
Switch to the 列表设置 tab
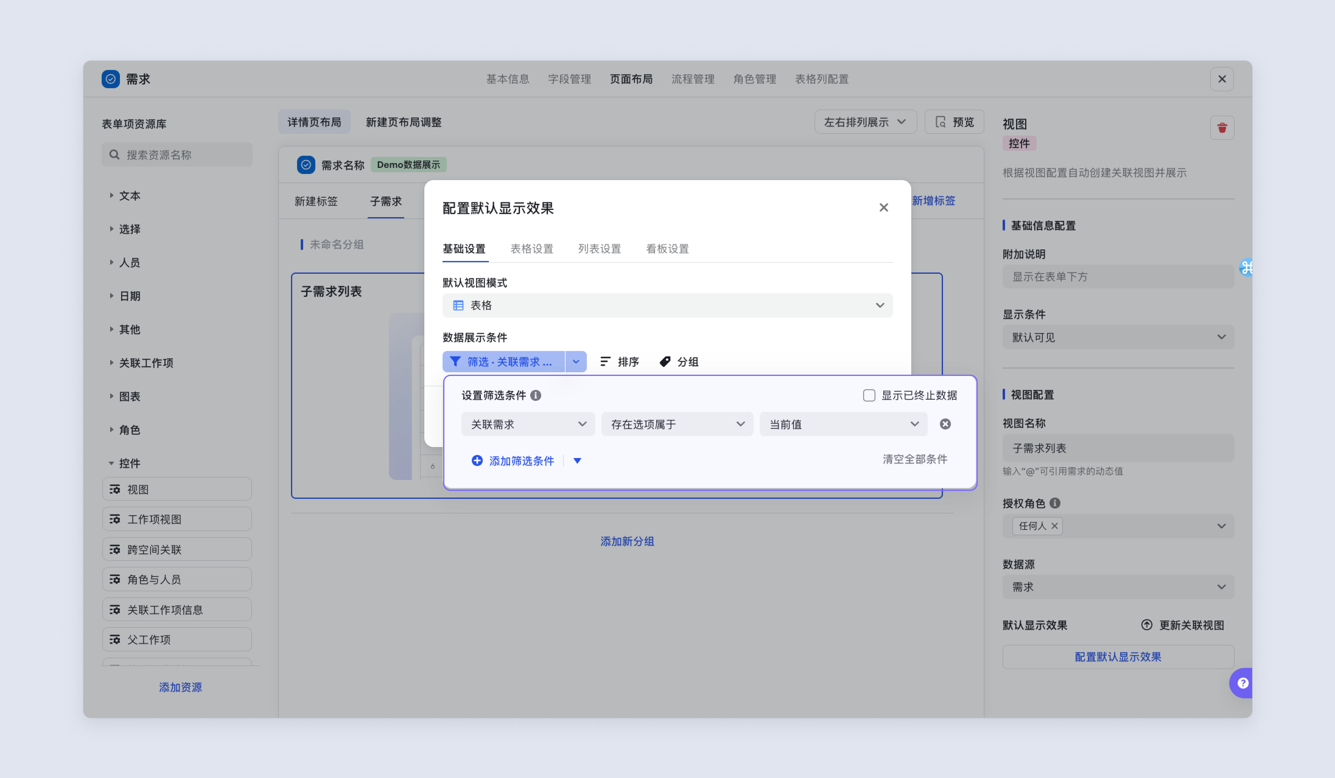(x=600, y=249)
